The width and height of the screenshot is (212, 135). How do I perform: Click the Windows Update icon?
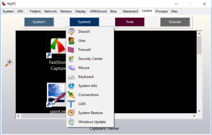click(71, 122)
